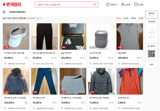Viewport: 160px width, 111px height.
Task: Open the gray 쥬쿠츄 visor thumbnail
Action: pyautogui.click(x=101, y=37)
